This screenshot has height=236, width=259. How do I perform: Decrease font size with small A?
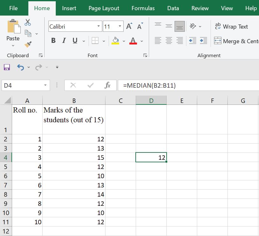click(140, 26)
